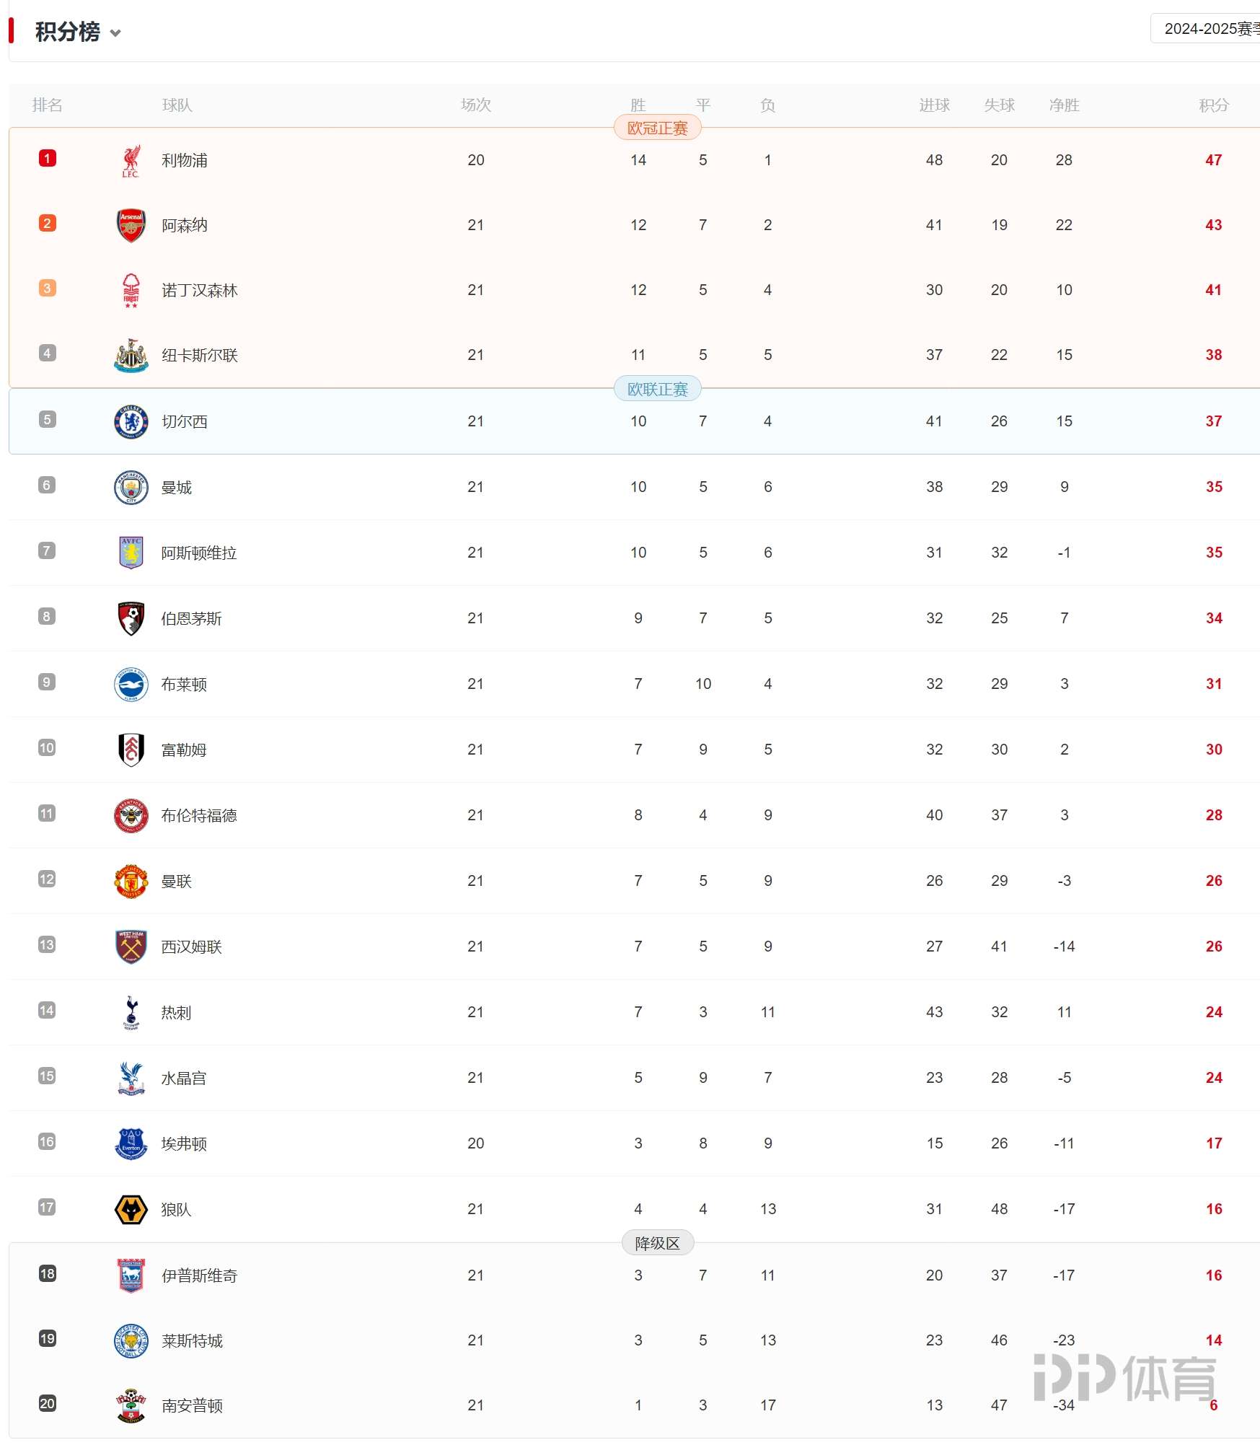This screenshot has width=1260, height=1445.
Task: Open the 利物浦 team name link
Action: point(185,161)
